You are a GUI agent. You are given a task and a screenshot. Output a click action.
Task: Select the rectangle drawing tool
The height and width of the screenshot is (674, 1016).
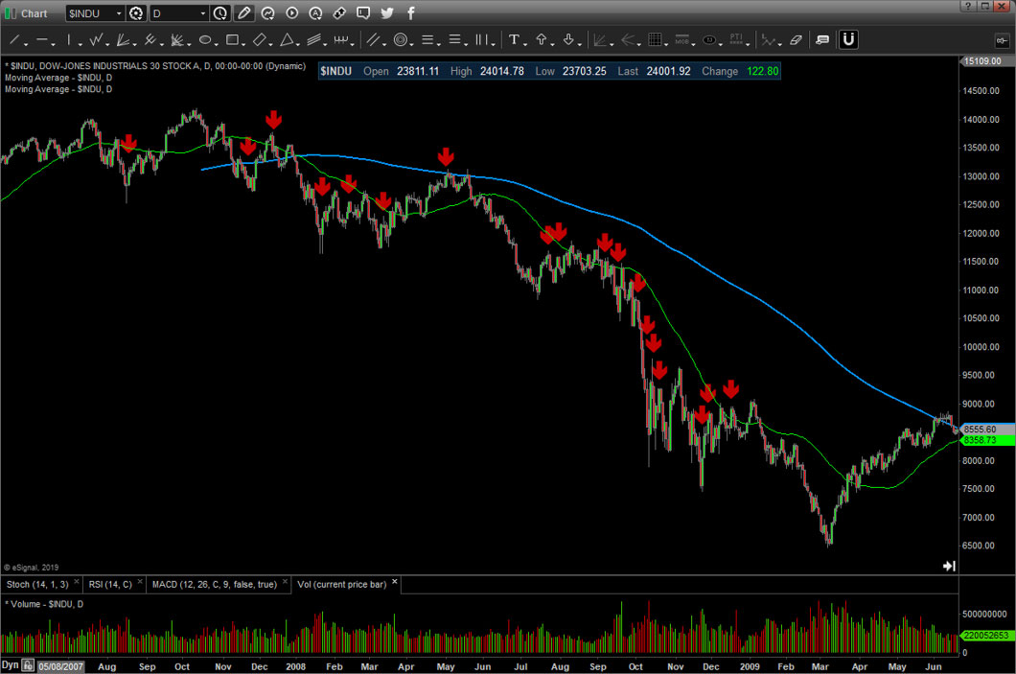tap(232, 40)
